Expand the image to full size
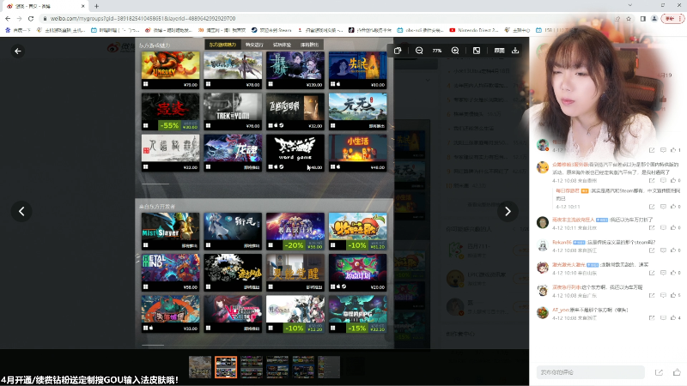This screenshot has width=687, height=386. (x=477, y=51)
